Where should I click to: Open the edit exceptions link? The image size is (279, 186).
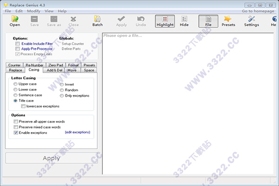(77, 132)
